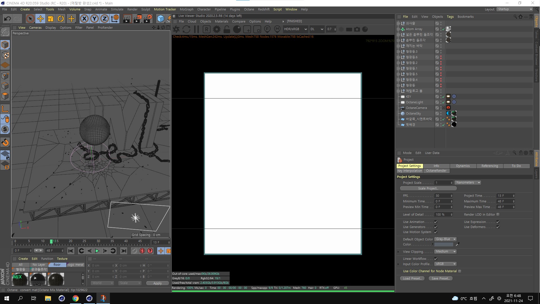Click Render to Picture Viewer icon
The width and height of the screenshot is (540, 304).
[137, 19]
